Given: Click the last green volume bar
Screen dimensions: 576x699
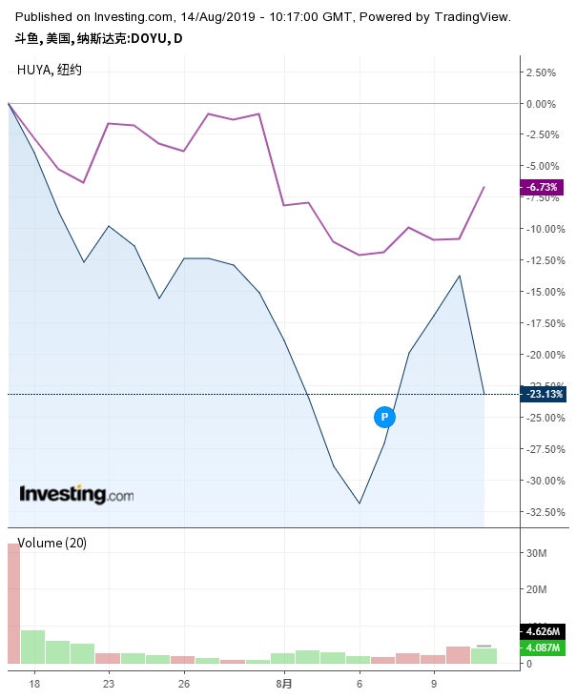Looking at the screenshot, I should 483,656.
